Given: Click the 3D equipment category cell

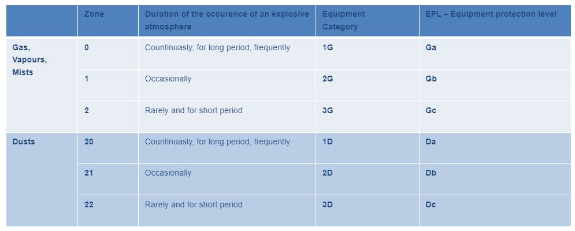Looking at the screenshot, I should [x=328, y=204].
